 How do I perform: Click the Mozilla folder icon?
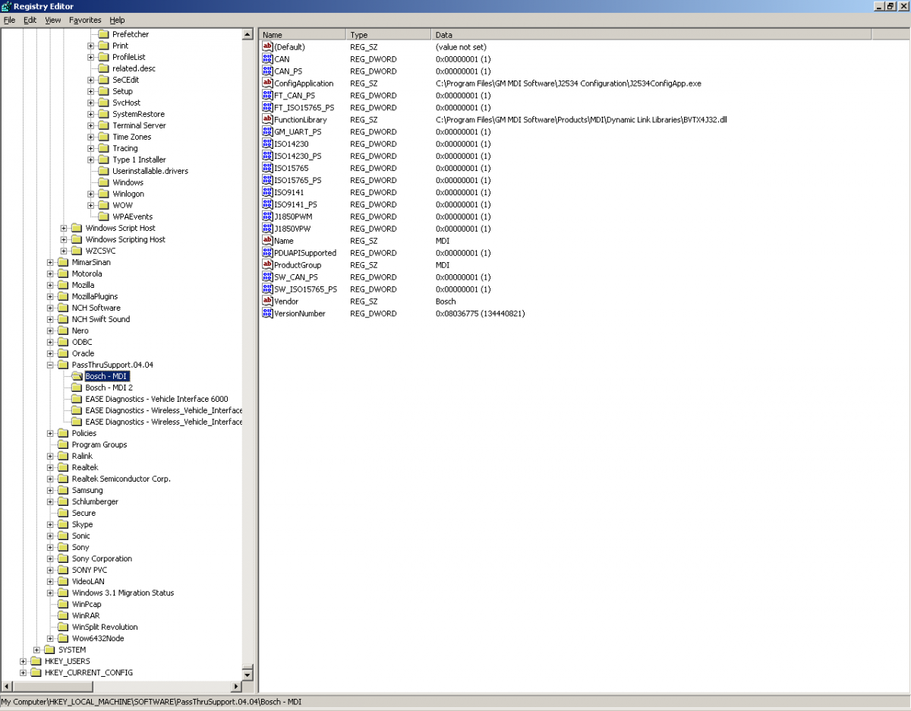tap(63, 285)
